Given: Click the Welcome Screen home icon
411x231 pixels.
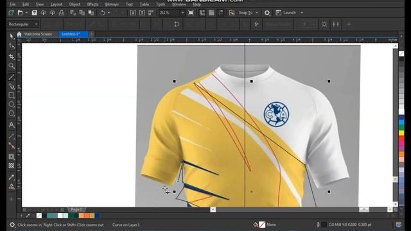Looking at the screenshot, I should pos(19,34).
